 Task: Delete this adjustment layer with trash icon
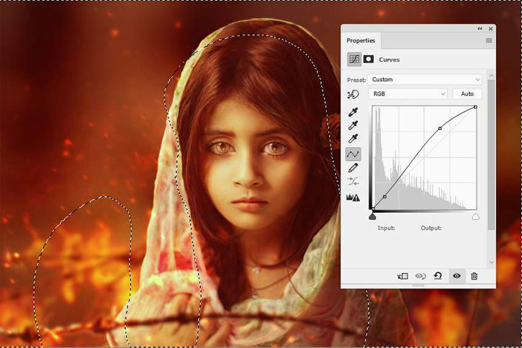[x=474, y=276]
